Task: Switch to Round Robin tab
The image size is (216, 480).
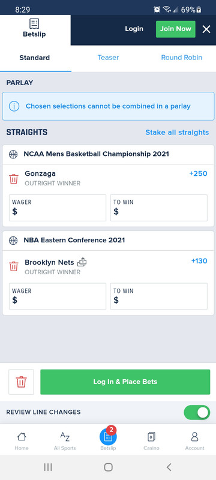Action: coord(181,58)
